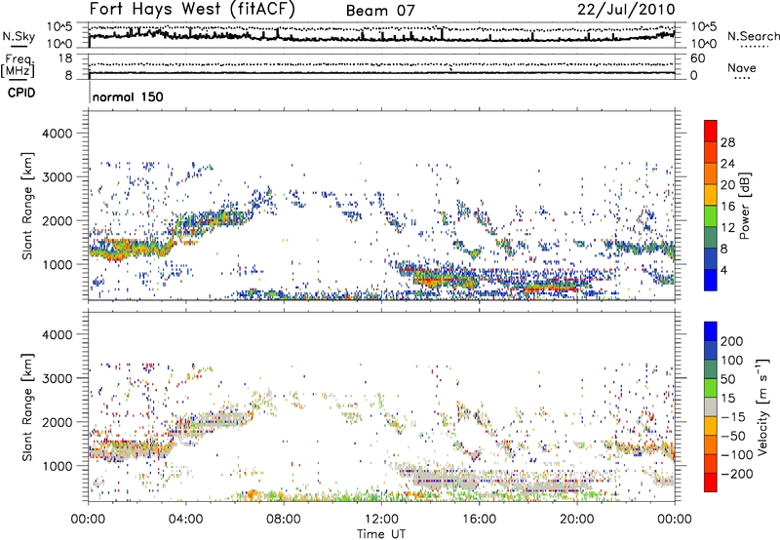Click the 12:00 time axis tick label
Viewport: 780px width, 540px height.
point(381,520)
